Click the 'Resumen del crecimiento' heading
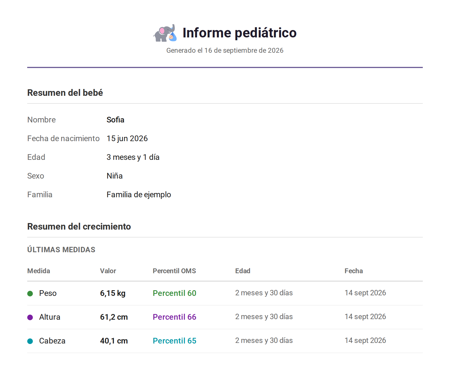The width and height of the screenshot is (450, 369). (x=79, y=226)
